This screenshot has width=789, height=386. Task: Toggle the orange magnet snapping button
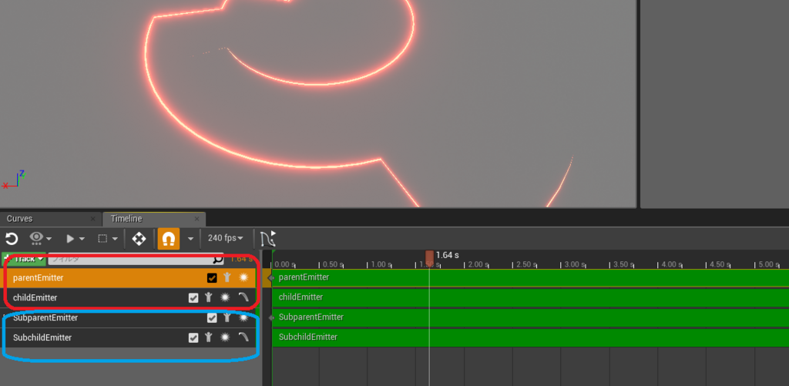pyautogui.click(x=169, y=239)
